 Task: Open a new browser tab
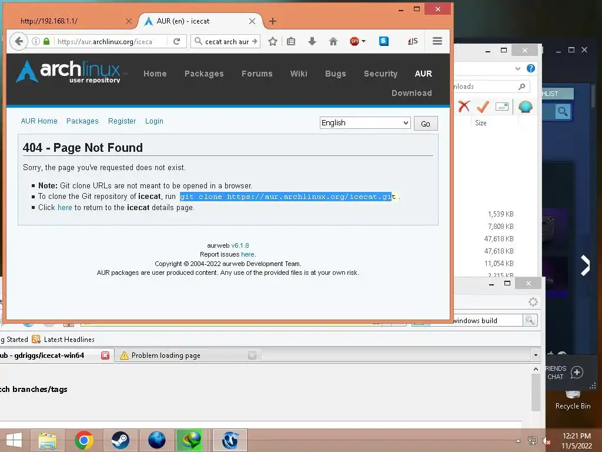(273, 21)
